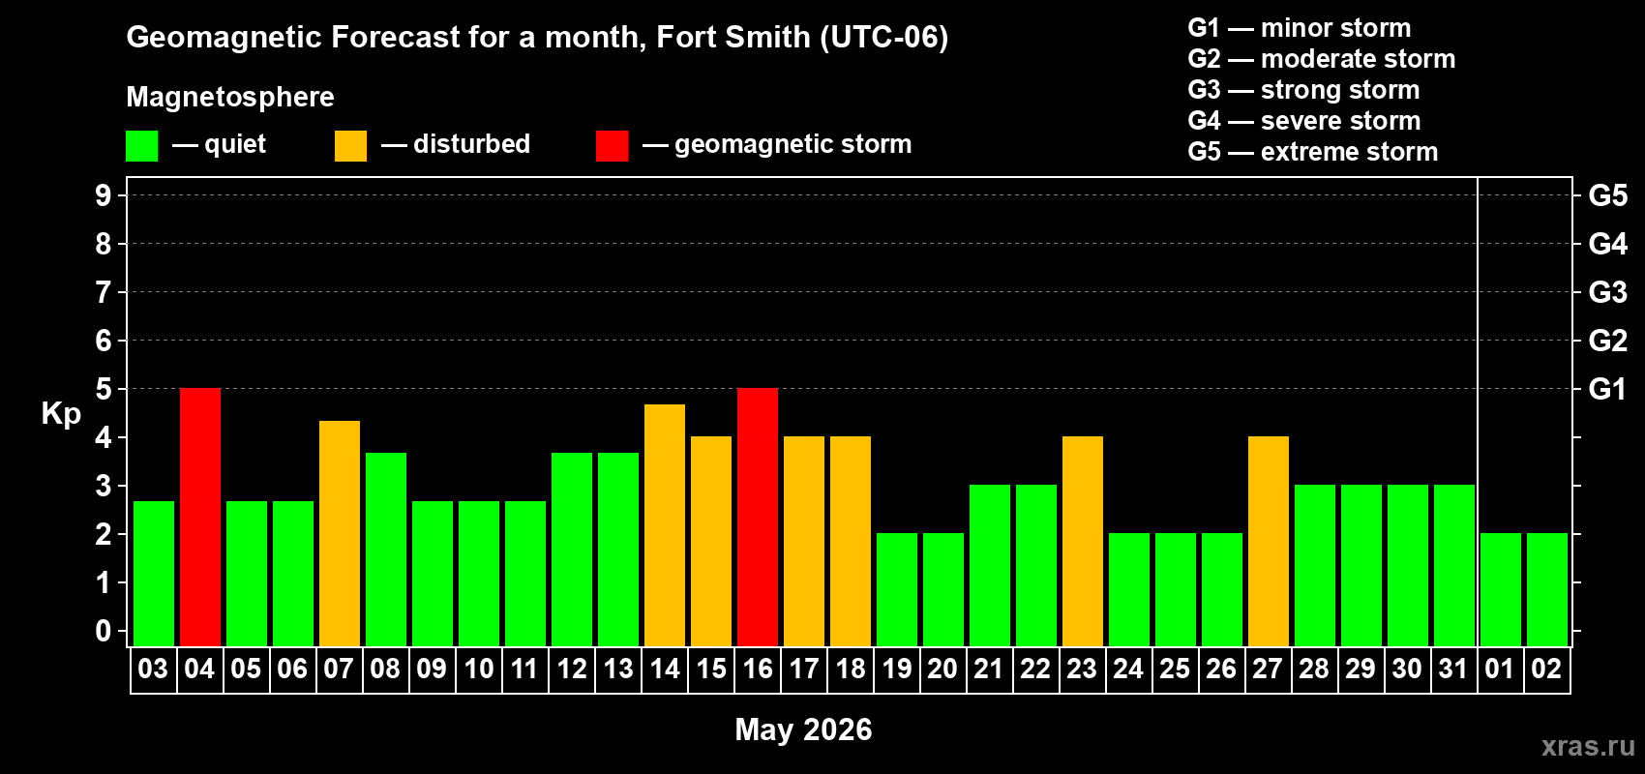Click the '— quiet' legend label
The height and width of the screenshot is (774, 1645).
[x=219, y=145]
